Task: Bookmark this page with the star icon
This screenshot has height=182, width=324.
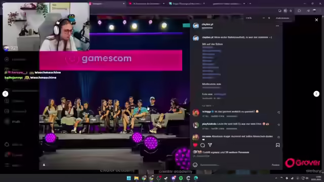Action: (x=291, y=11)
